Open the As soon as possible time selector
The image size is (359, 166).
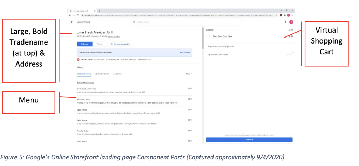[121, 44]
